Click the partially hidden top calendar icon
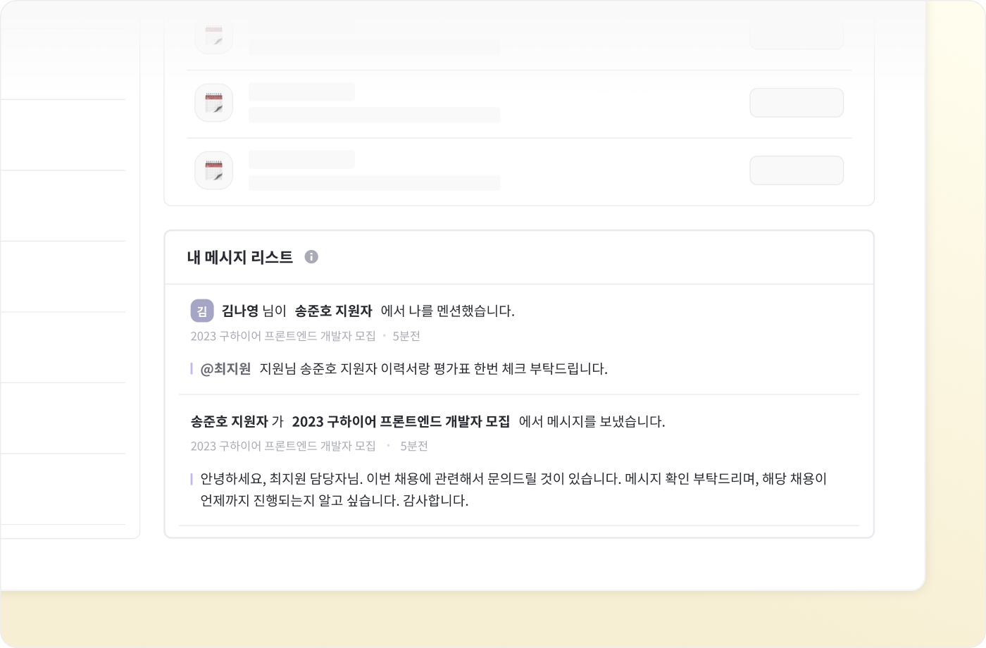This screenshot has width=986, height=648. pyautogui.click(x=214, y=37)
